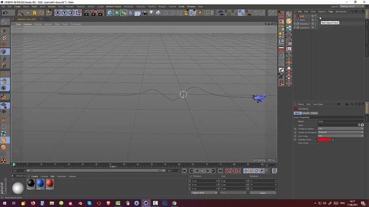This screenshot has height=207, width=369.
Task: Play the animation forward
Action: click(x=202, y=171)
